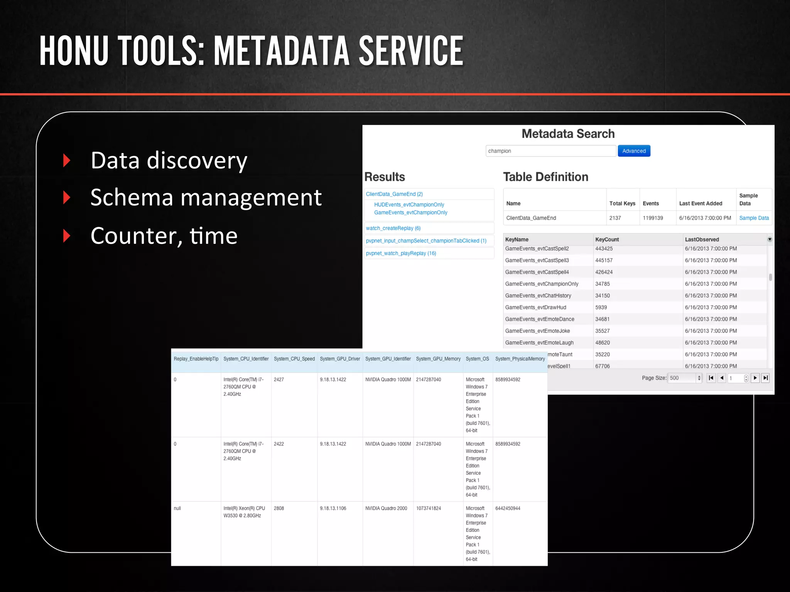
Task: Open the column menu arrow beside LastObserved
Action: 770,239
